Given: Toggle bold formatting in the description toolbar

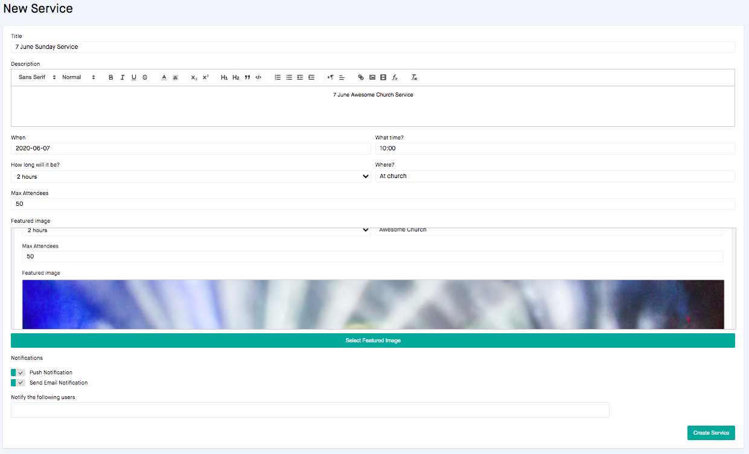Looking at the screenshot, I should [x=110, y=77].
